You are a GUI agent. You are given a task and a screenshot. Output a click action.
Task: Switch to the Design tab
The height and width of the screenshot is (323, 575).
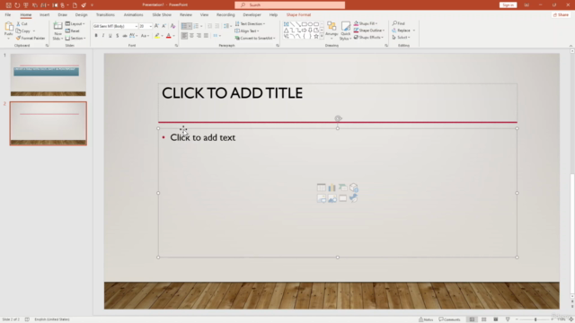tap(81, 14)
